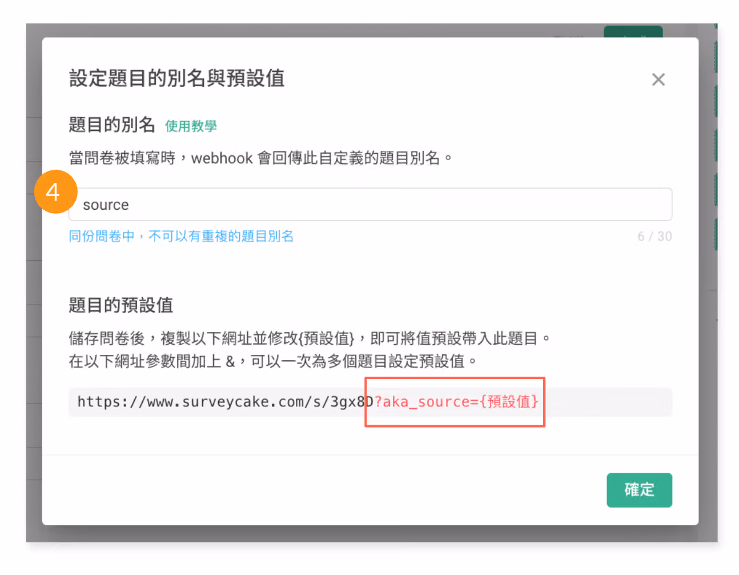
Task: Click the surveycake URL code box
Action: point(370,402)
